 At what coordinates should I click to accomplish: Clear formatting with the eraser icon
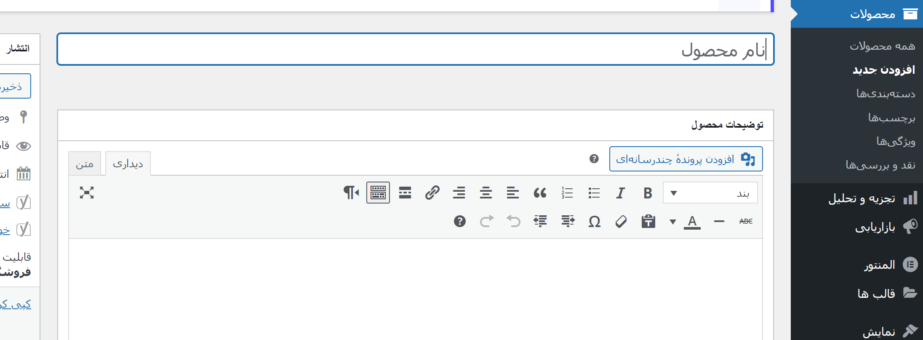pos(621,221)
